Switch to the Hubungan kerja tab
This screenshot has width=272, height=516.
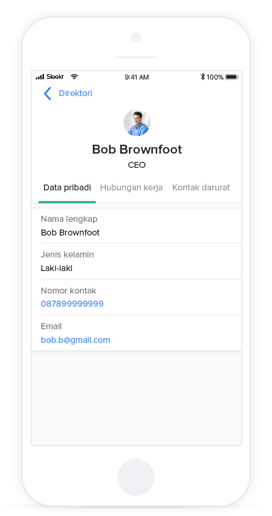pos(131,187)
